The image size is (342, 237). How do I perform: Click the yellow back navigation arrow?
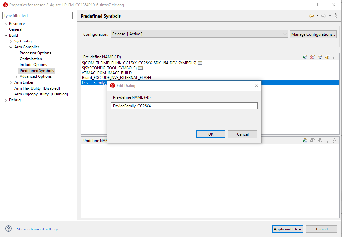(x=311, y=16)
